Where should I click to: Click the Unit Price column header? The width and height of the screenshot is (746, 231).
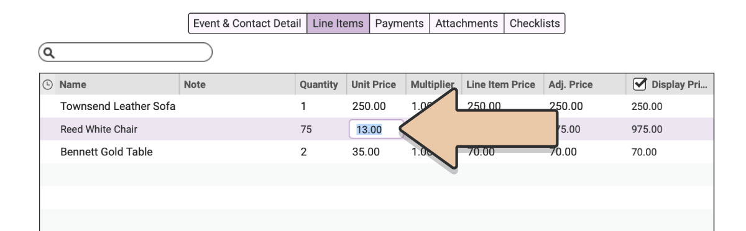[374, 84]
